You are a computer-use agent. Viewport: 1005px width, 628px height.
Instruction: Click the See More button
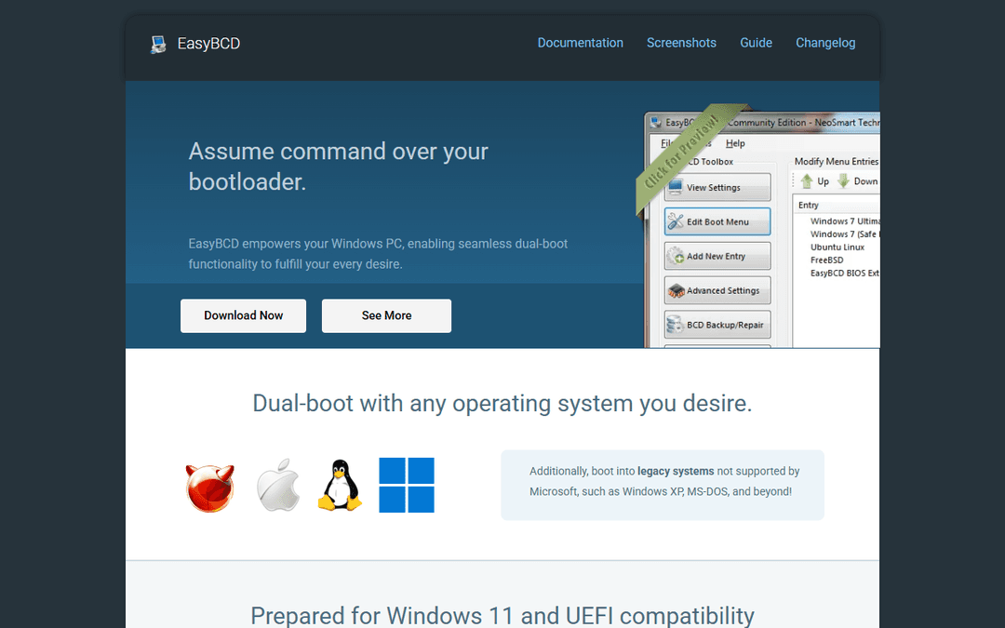pos(386,316)
